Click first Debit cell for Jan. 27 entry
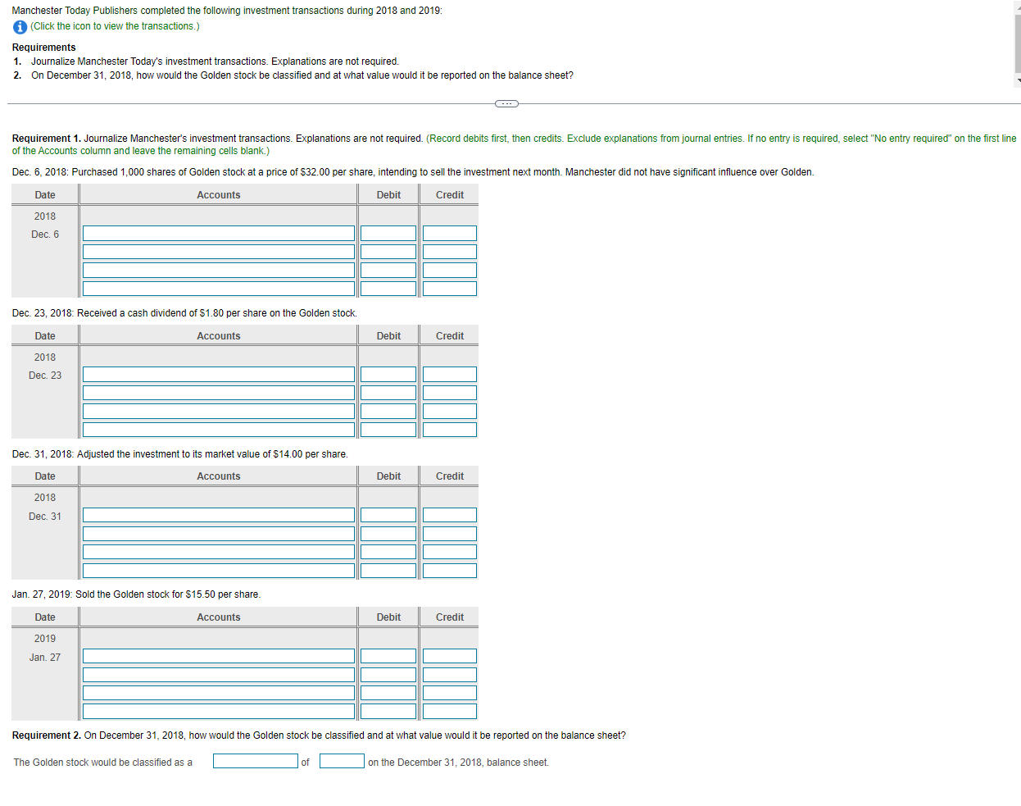The width and height of the screenshot is (1021, 806). pyautogui.click(x=388, y=656)
